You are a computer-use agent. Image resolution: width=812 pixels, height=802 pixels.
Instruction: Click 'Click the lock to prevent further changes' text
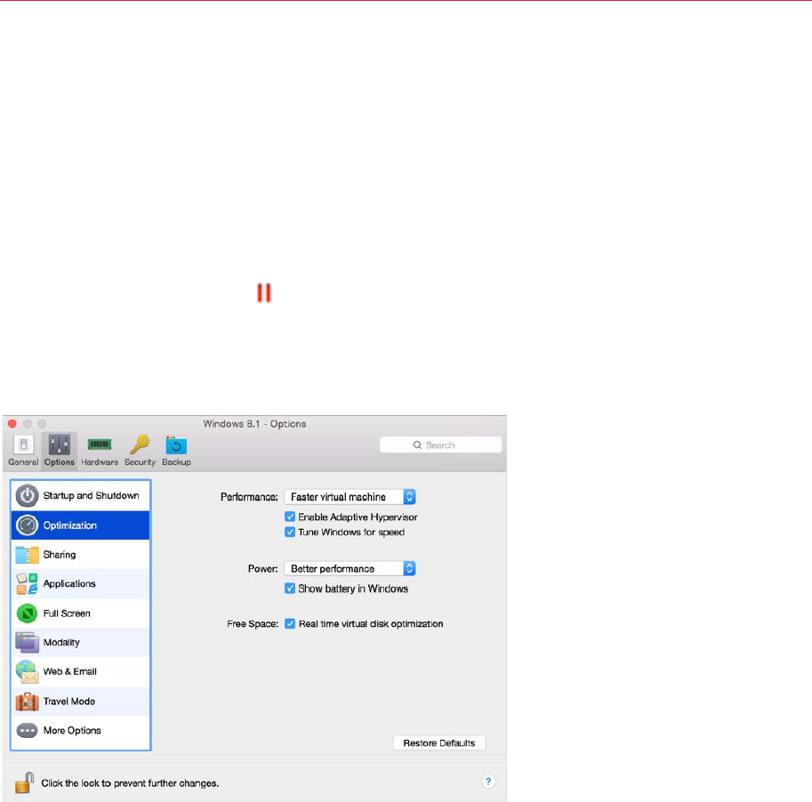tap(130, 783)
